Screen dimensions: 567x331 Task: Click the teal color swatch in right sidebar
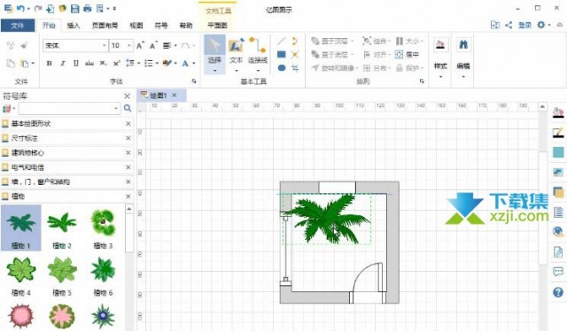pos(558,152)
